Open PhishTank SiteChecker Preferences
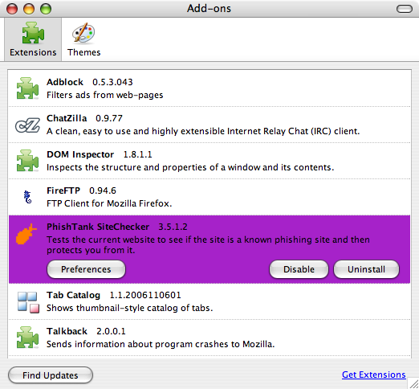The image size is (419, 389). (86, 269)
